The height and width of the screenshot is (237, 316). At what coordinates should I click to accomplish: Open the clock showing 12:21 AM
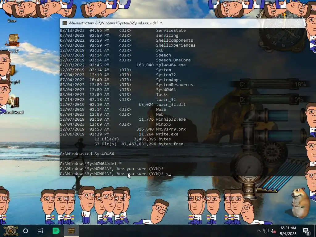coord(288,228)
